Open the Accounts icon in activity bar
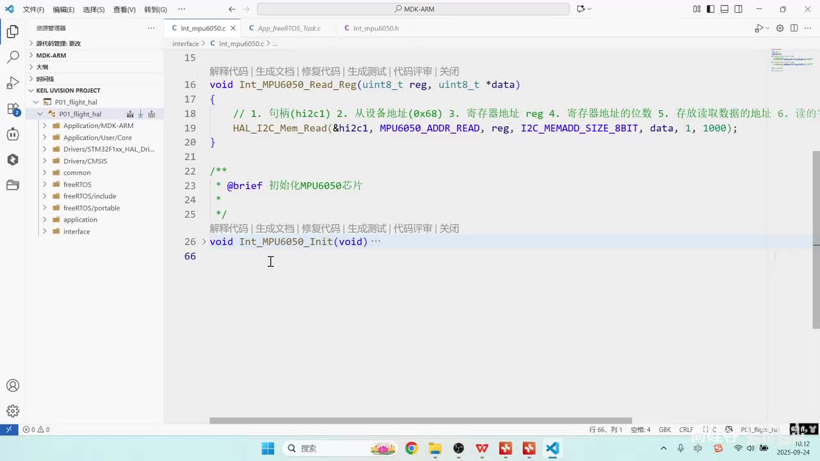Screen dimensions: 820x461 tap(12, 385)
